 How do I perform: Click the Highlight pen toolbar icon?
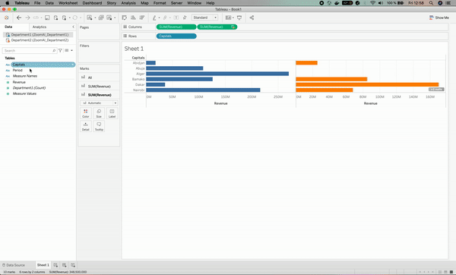pos(154,17)
